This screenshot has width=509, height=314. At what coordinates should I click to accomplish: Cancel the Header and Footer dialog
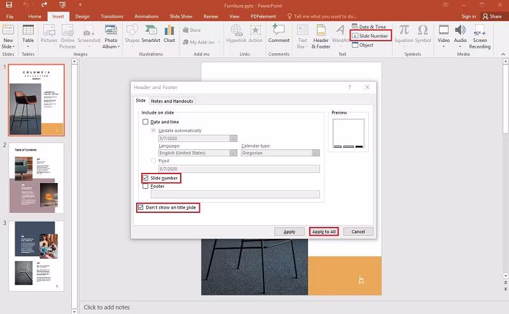tap(358, 231)
